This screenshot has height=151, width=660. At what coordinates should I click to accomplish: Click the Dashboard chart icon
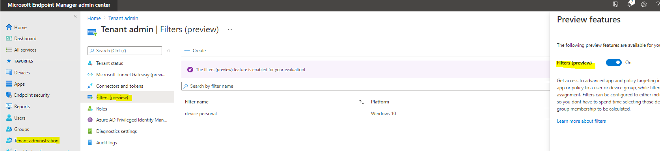9,39
